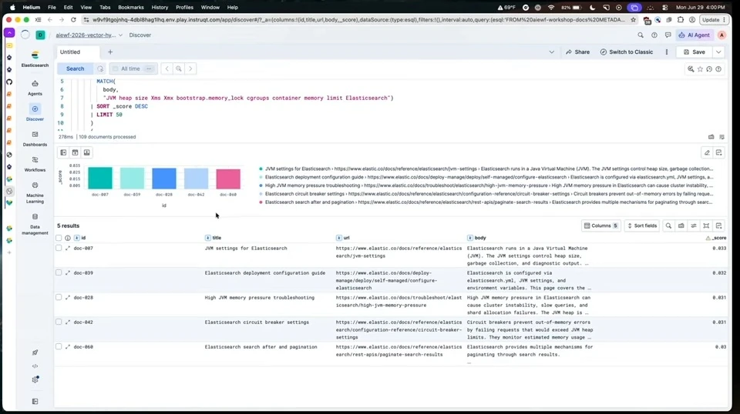Save the chart visualization to dashboard icon

718,152
